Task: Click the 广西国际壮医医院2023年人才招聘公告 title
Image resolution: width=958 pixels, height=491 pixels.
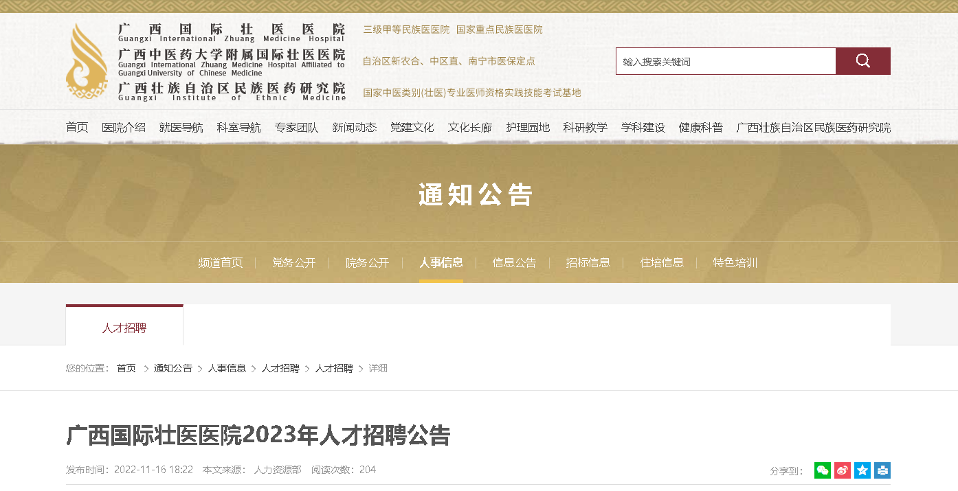Action: click(258, 435)
